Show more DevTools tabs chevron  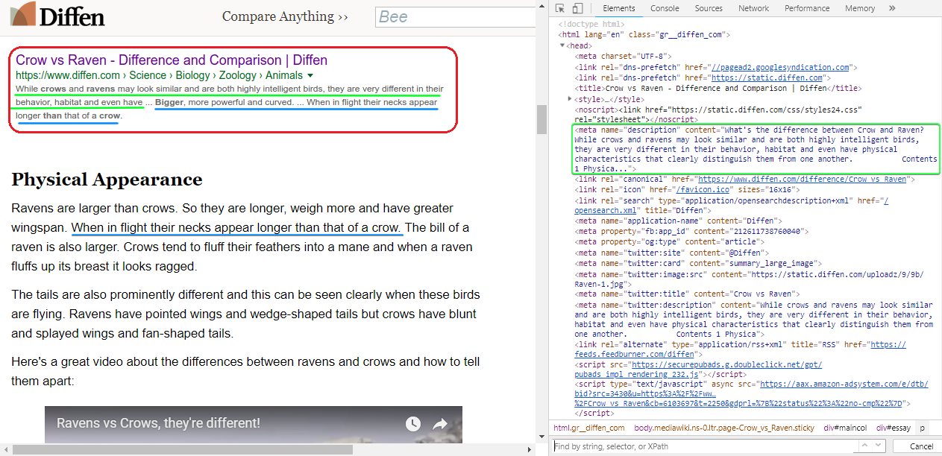point(892,8)
